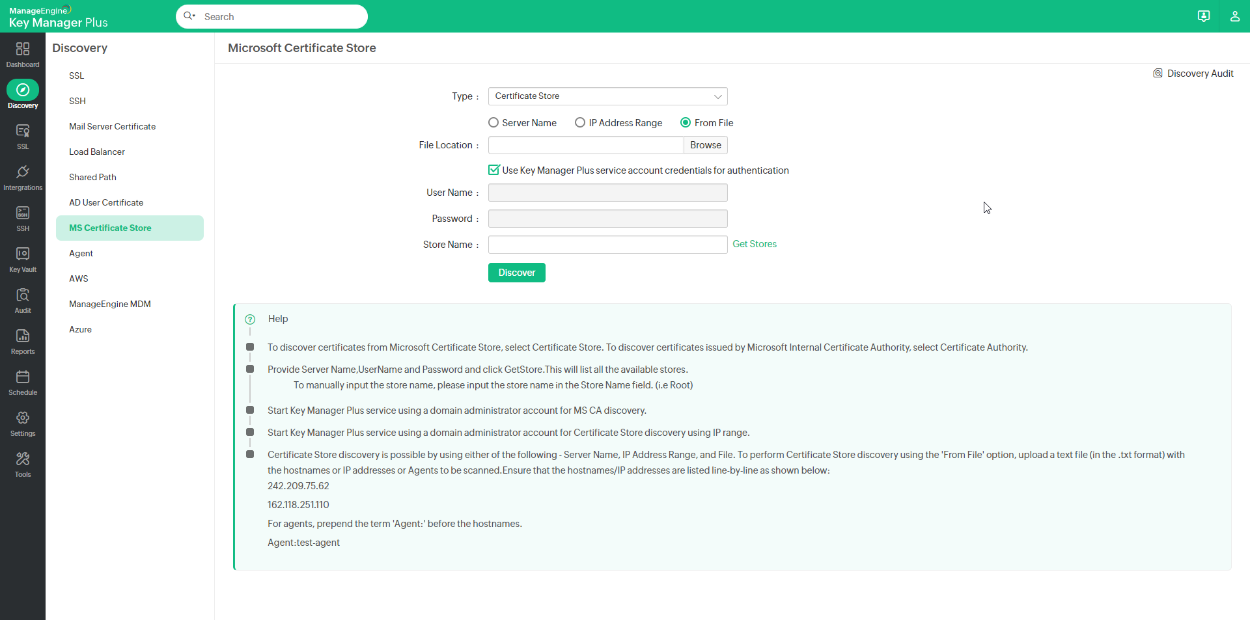Click the Discover button
1250x620 pixels.
pos(516,272)
